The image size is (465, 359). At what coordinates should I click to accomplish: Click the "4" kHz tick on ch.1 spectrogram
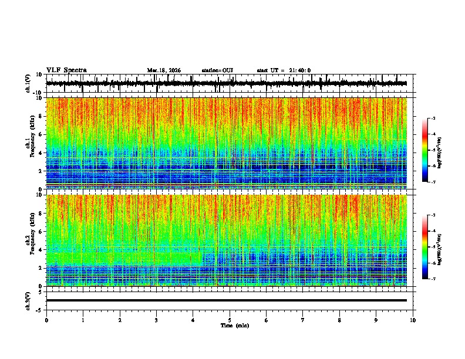(x=41, y=153)
